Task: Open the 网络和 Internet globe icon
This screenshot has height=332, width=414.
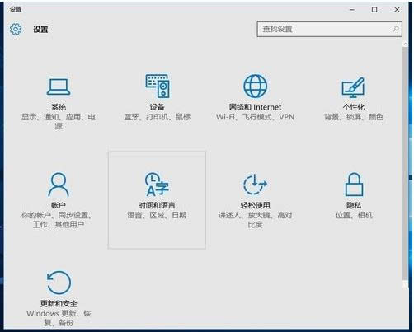Action: pyautogui.click(x=255, y=86)
